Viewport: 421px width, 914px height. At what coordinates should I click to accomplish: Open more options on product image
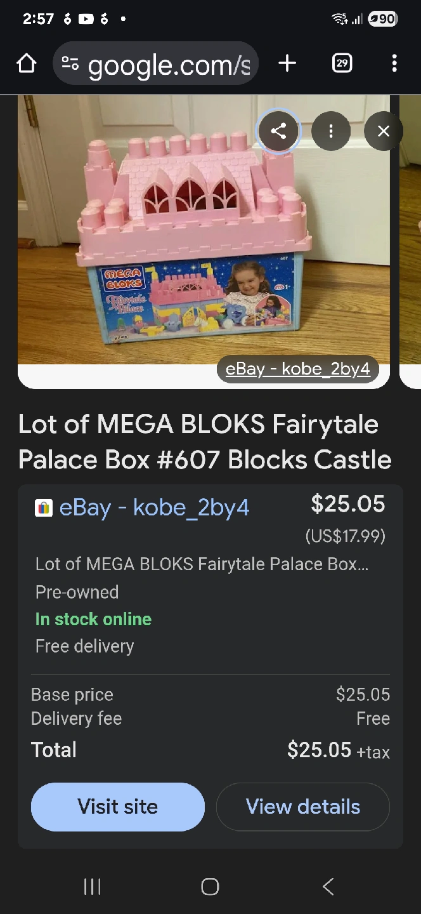pos(331,131)
